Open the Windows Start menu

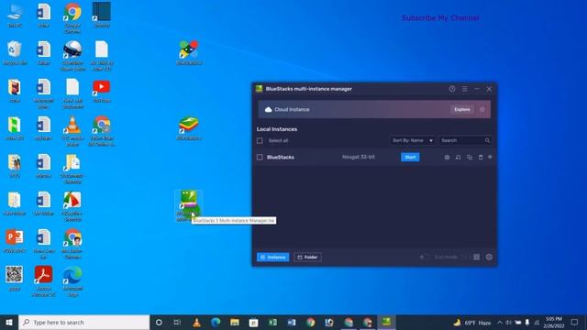coord(9,322)
